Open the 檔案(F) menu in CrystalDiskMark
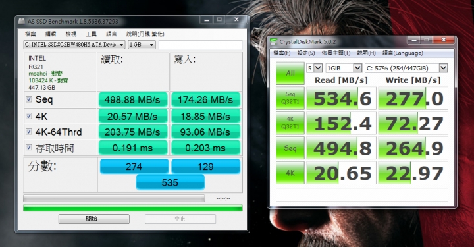The image size is (474, 247). click(x=282, y=53)
